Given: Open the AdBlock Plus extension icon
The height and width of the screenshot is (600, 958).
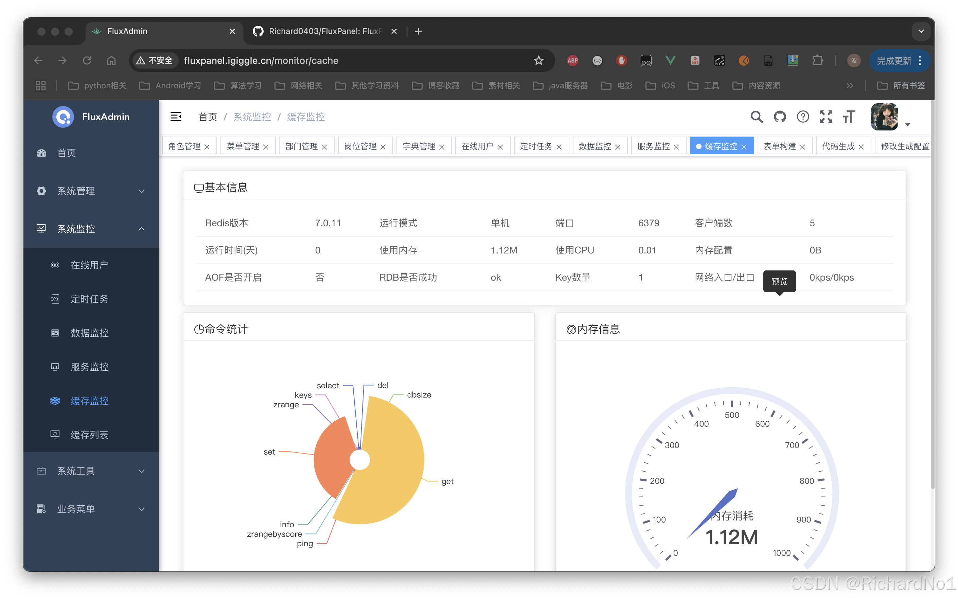Looking at the screenshot, I should coord(572,60).
